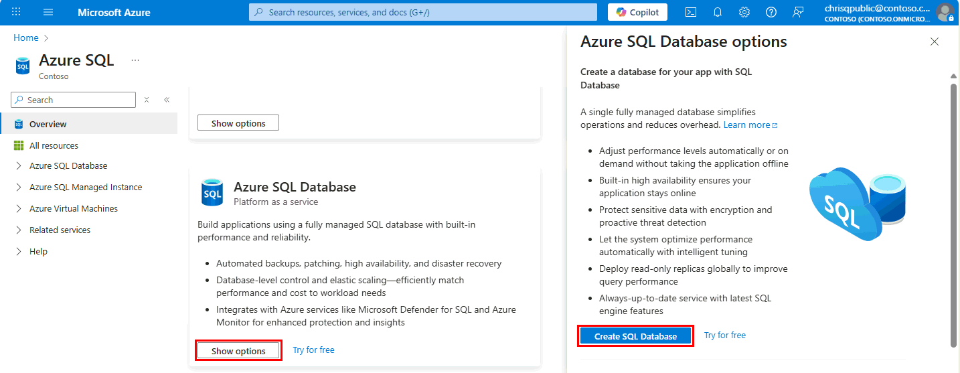Expand Azure SQL Managed Instance node
Viewport: 960px width, 373px height.
pyautogui.click(x=18, y=188)
